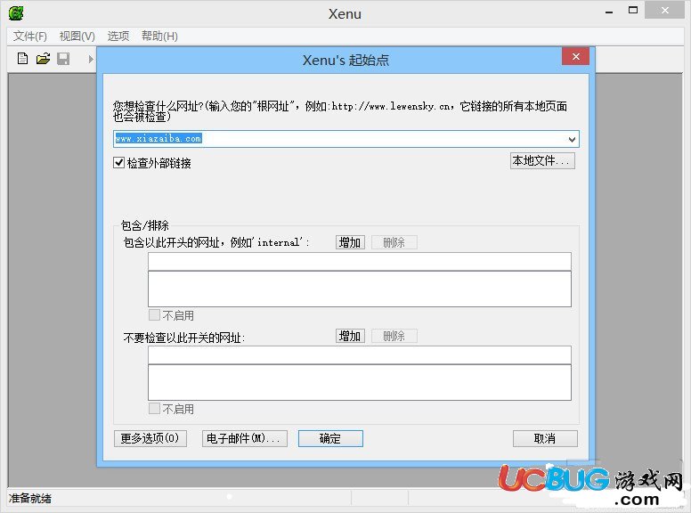This screenshot has height=513, width=691.
Task: Close the Xenu's 起始点 dialog
Action: point(575,56)
